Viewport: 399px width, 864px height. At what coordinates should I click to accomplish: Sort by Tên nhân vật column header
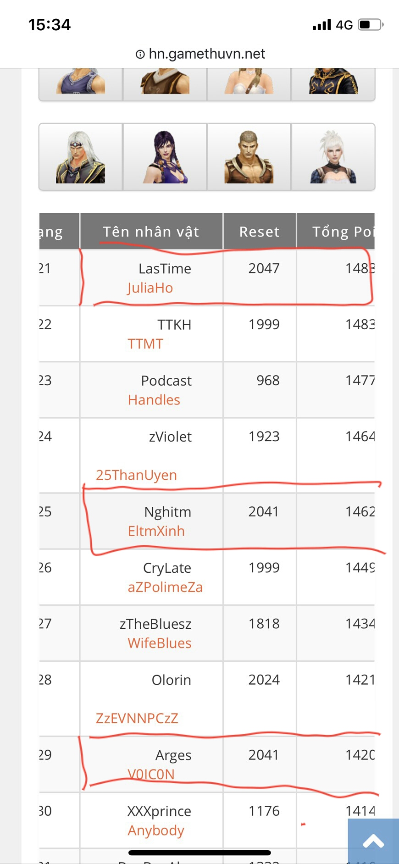coord(151,232)
